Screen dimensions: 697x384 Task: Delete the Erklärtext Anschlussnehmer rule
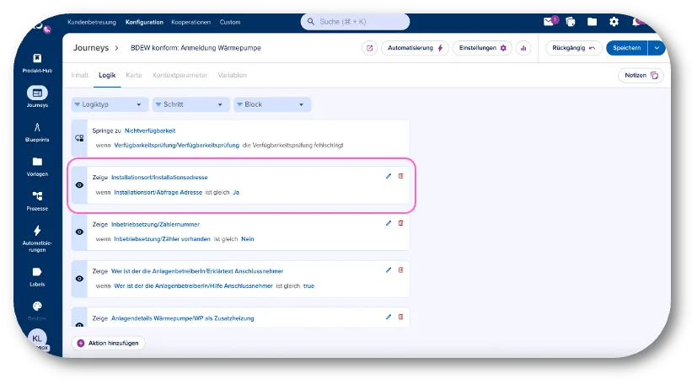400,270
